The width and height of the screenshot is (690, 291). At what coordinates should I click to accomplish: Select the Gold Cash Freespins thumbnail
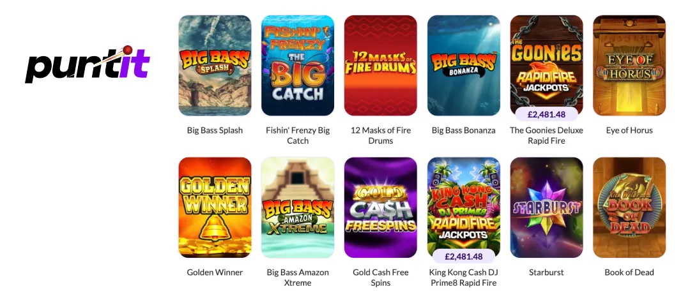tap(380, 207)
